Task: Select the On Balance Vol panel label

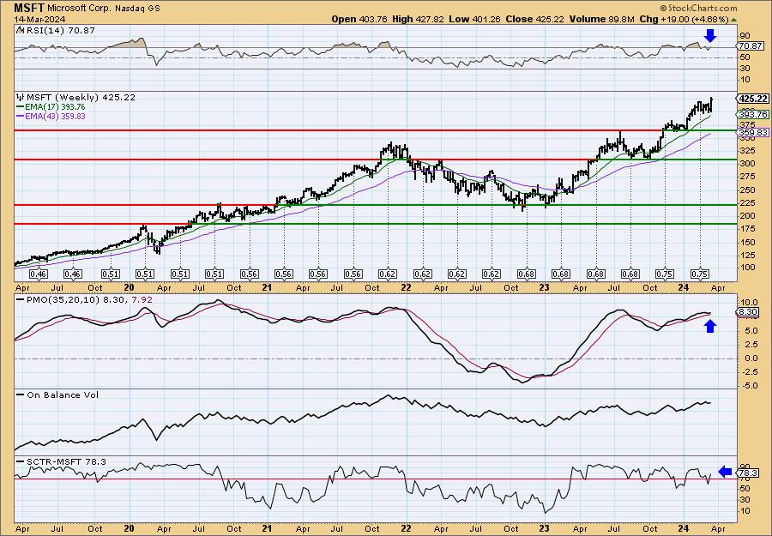Action: click(63, 394)
